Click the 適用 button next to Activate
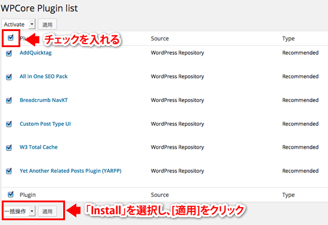The width and height of the screenshot is (328, 225). [47, 24]
